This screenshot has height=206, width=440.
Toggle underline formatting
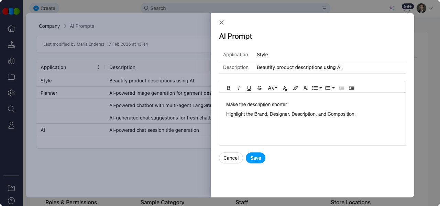[249, 88]
